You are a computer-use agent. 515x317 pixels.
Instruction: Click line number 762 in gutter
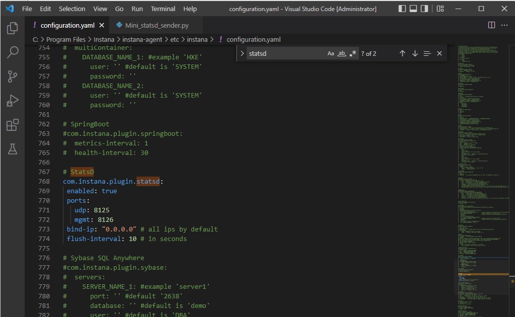coord(44,124)
